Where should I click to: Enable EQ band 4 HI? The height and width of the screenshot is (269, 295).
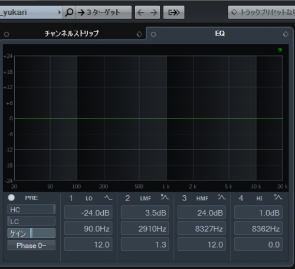(x=241, y=198)
